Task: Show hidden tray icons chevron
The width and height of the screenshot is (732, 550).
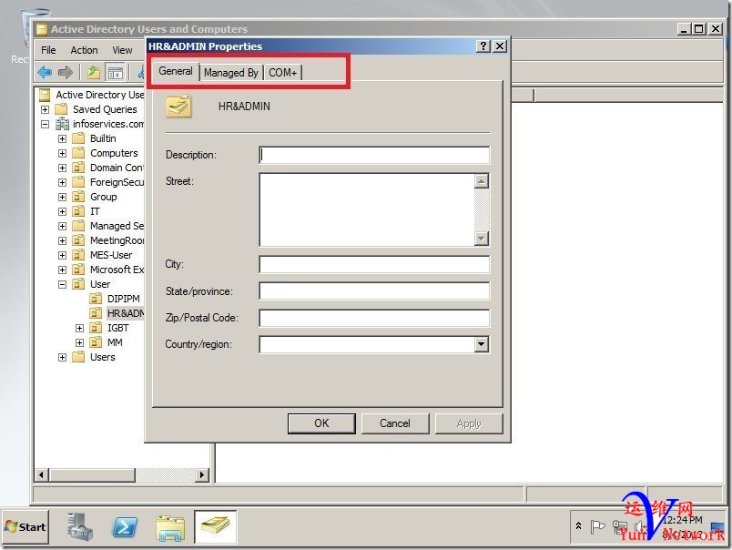Action: pos(578,525)
